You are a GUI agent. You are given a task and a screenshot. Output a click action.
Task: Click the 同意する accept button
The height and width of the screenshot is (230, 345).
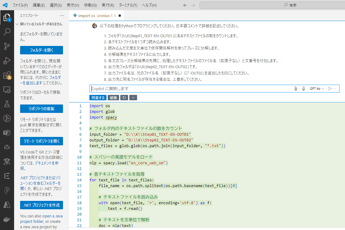click(x=98, y=98)
